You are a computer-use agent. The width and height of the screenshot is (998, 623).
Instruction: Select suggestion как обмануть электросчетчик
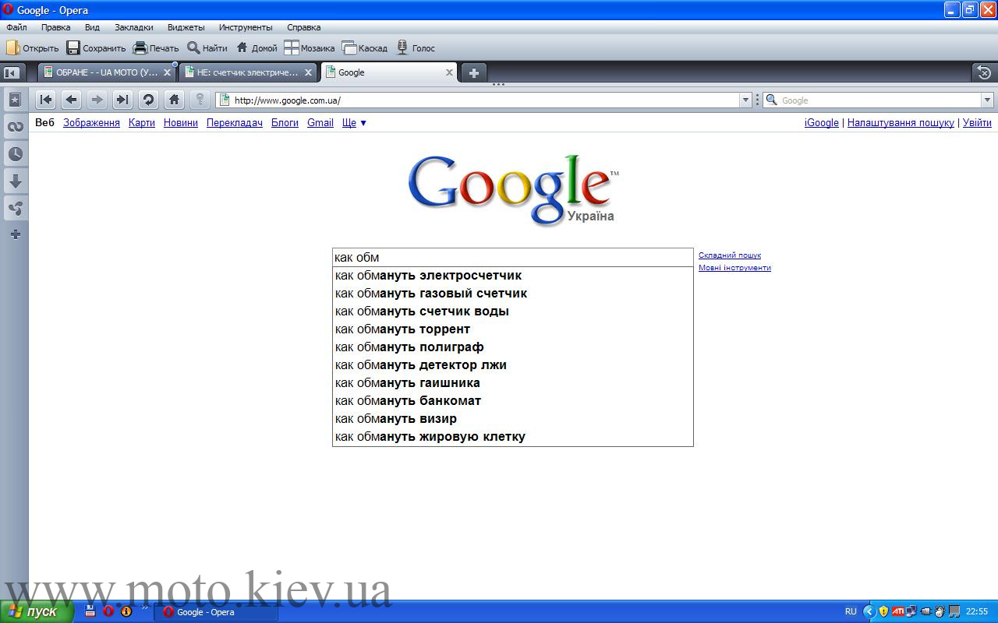(x=512, y=276)
